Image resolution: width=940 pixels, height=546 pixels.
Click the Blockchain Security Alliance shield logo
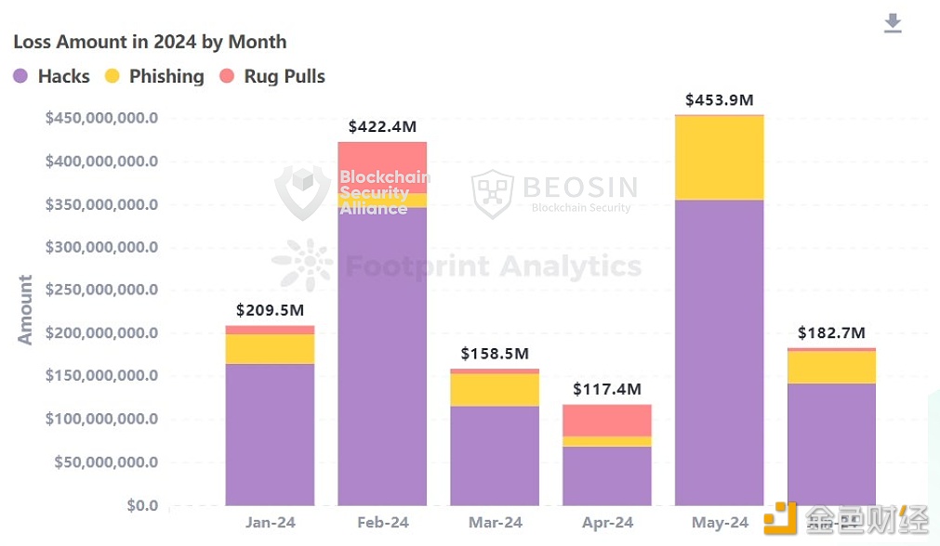point(303,192)
